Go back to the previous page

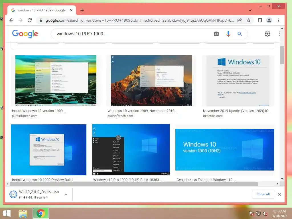11,20
